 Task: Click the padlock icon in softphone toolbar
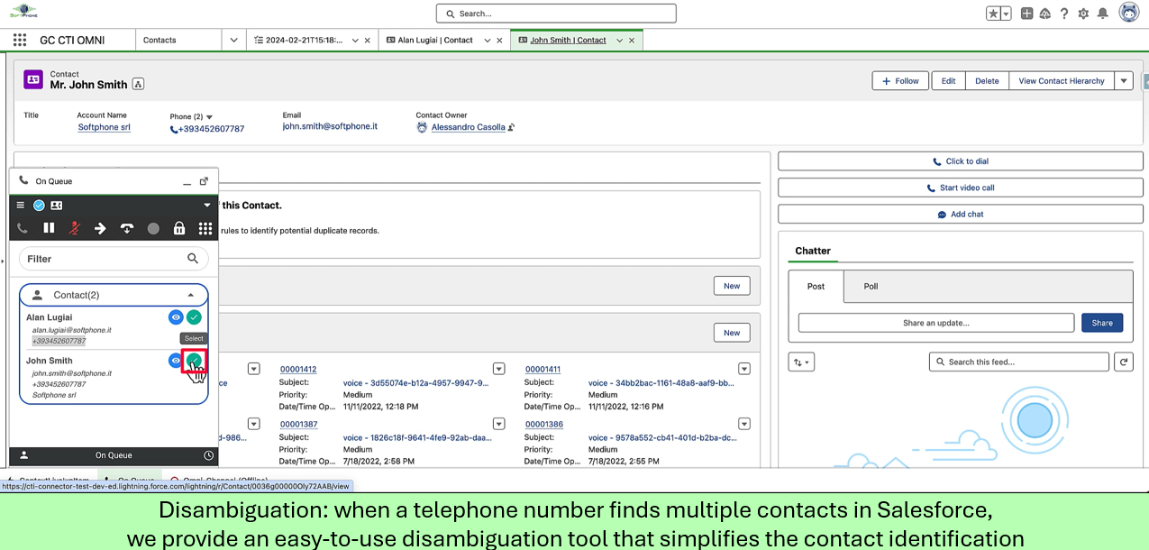[x=179, y=229]
